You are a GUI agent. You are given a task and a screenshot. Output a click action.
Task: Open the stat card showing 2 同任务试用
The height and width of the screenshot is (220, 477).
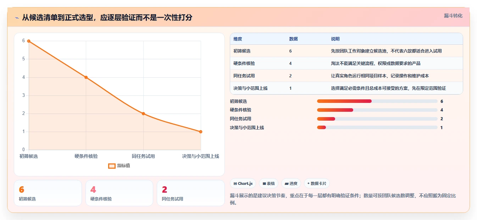pos(191,193)
